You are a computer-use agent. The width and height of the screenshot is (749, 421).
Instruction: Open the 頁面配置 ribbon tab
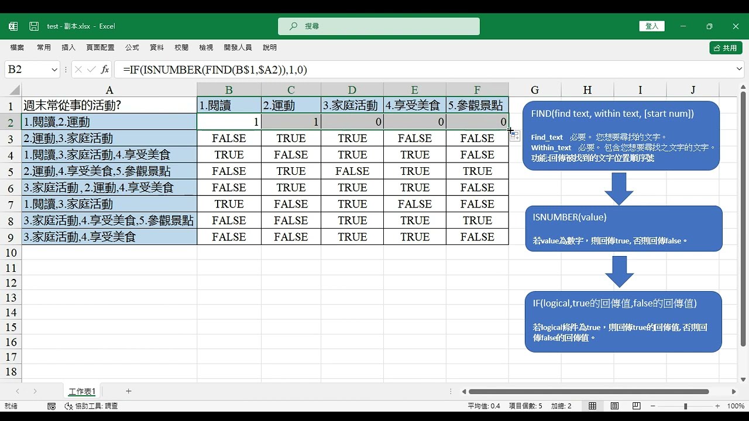[100, 47]
